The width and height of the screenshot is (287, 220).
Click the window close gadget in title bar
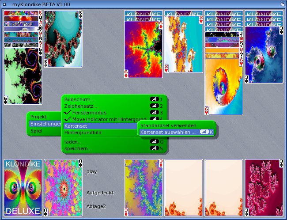coord(4,4)
